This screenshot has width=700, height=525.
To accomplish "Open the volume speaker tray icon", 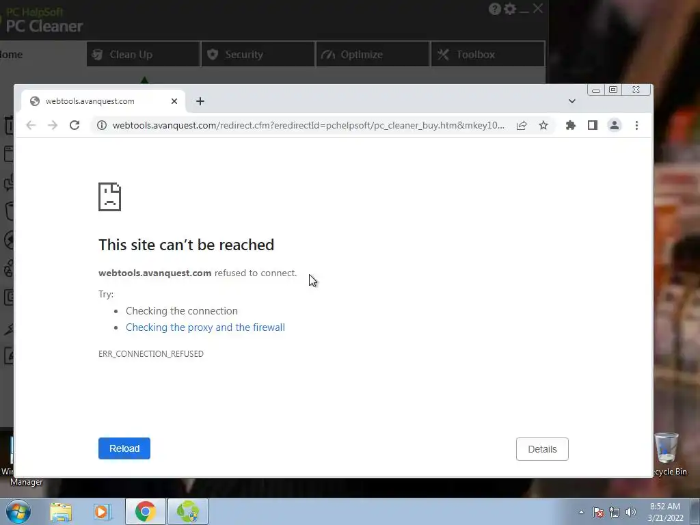I will 631,512.
